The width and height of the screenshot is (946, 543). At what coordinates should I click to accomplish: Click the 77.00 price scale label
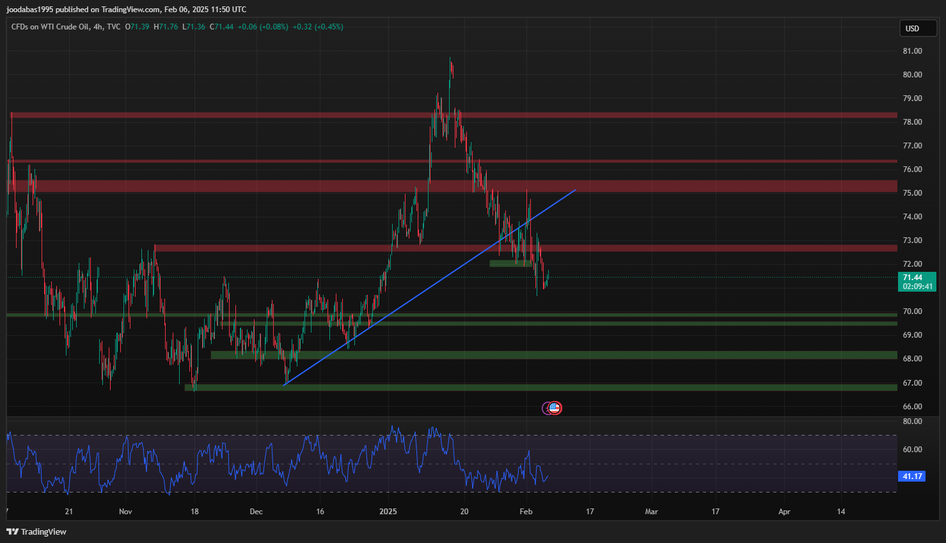coord(912,146)
